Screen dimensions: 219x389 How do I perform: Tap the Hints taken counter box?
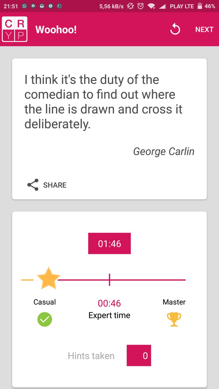139,356
